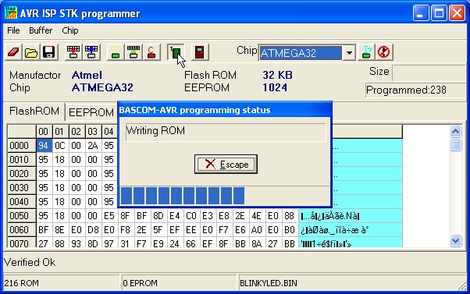Open the File menu
The width and height of the screenshot is (470, 294).
pyautogui.click(x=13, y=30)
